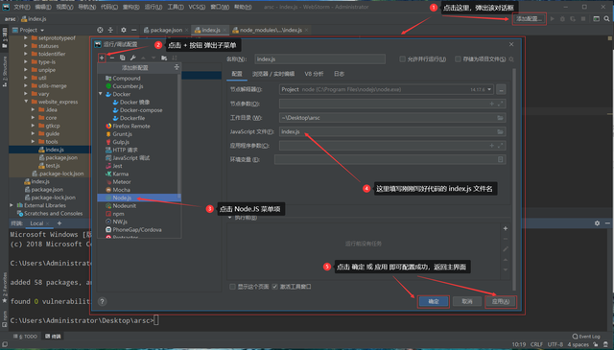This screenshot has height=350, width=614.
Task: Click the 应用 button
Action: 501,301
